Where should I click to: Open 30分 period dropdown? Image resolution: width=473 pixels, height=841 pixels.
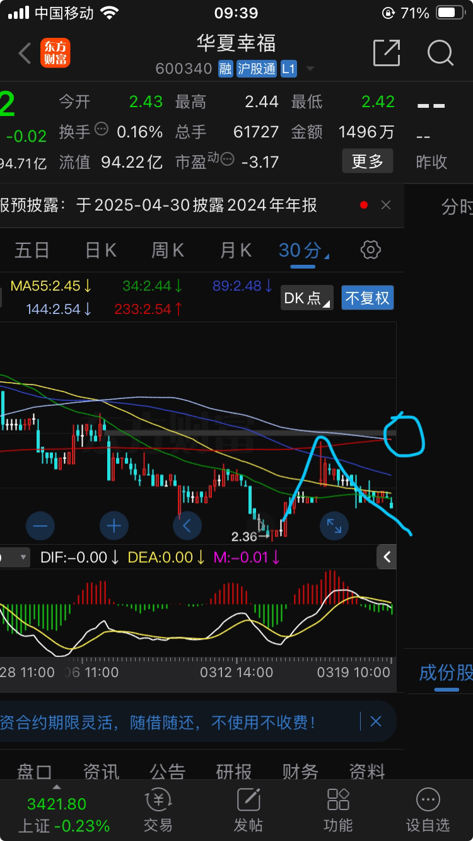(x=303, y=250)
